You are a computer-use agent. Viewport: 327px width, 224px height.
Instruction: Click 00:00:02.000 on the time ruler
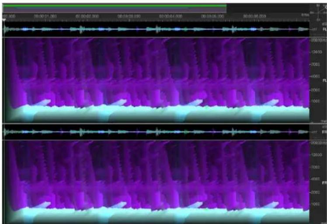pos(87,16)
